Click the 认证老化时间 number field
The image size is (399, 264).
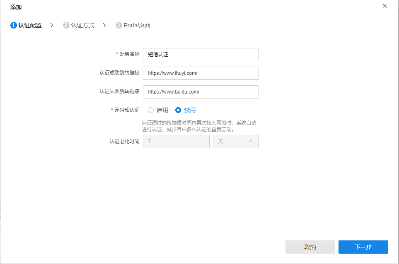pyautogui.click(x=176, y=142)
